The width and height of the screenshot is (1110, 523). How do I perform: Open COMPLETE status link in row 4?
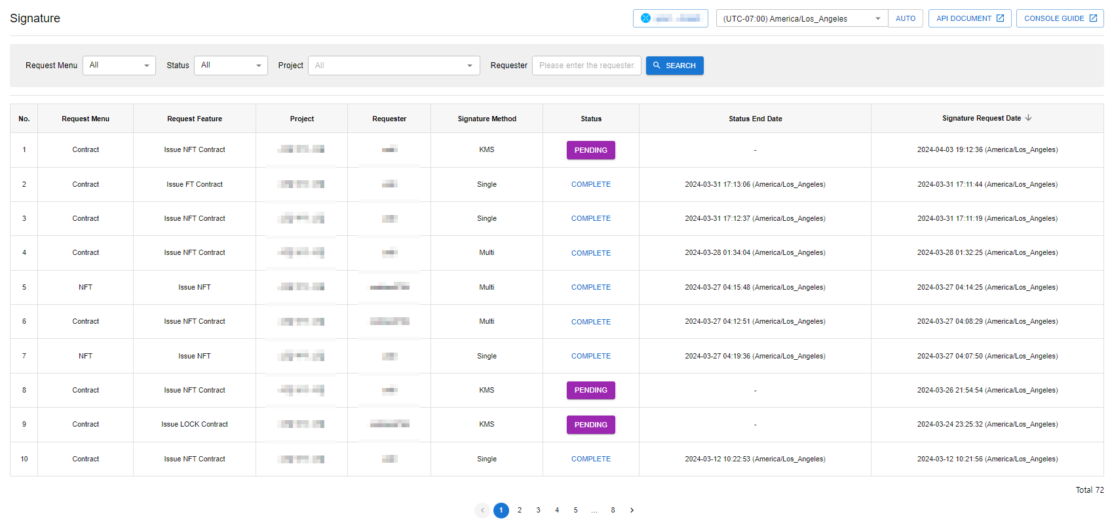591,253
